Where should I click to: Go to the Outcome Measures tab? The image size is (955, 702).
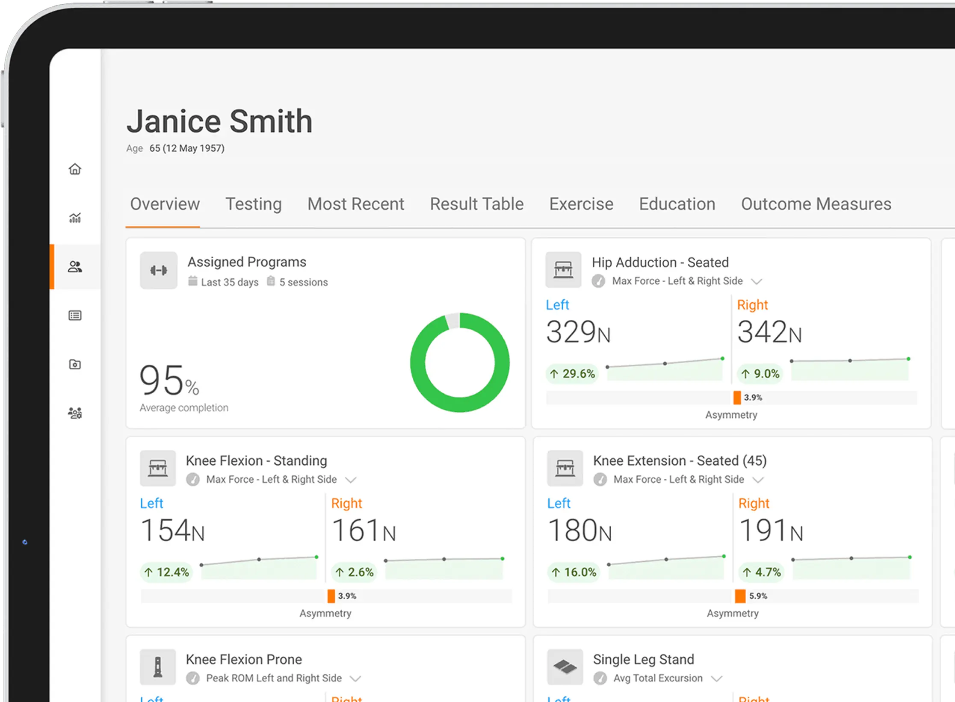(x=816, y=204)
